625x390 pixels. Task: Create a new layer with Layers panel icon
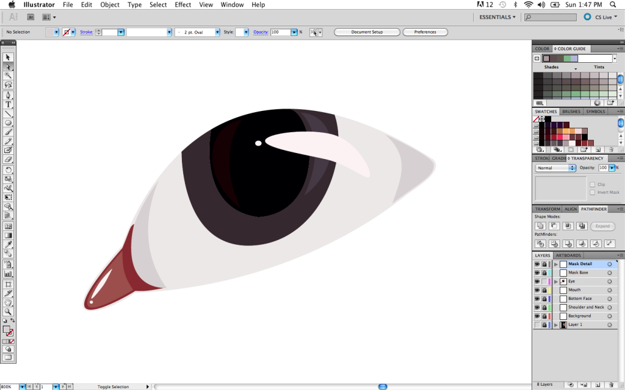click(x=598, y=385)
